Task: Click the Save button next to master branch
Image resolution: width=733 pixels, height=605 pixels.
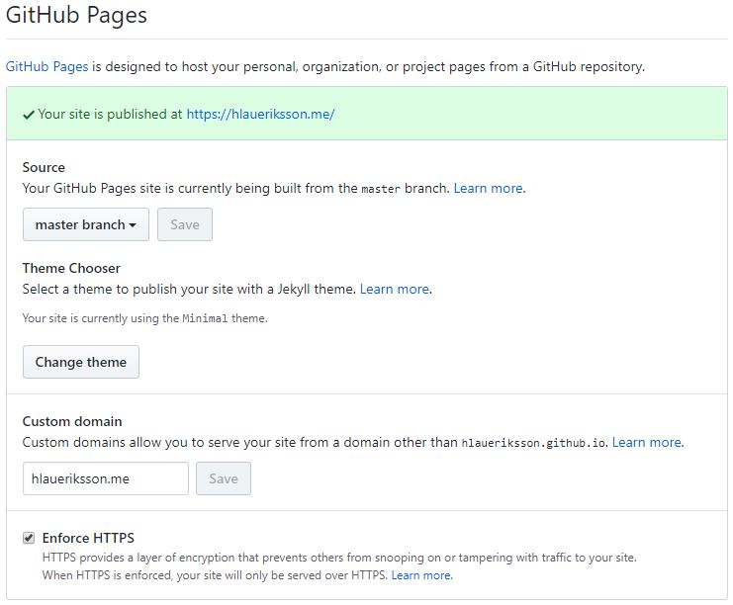Action: pos(185,224)
